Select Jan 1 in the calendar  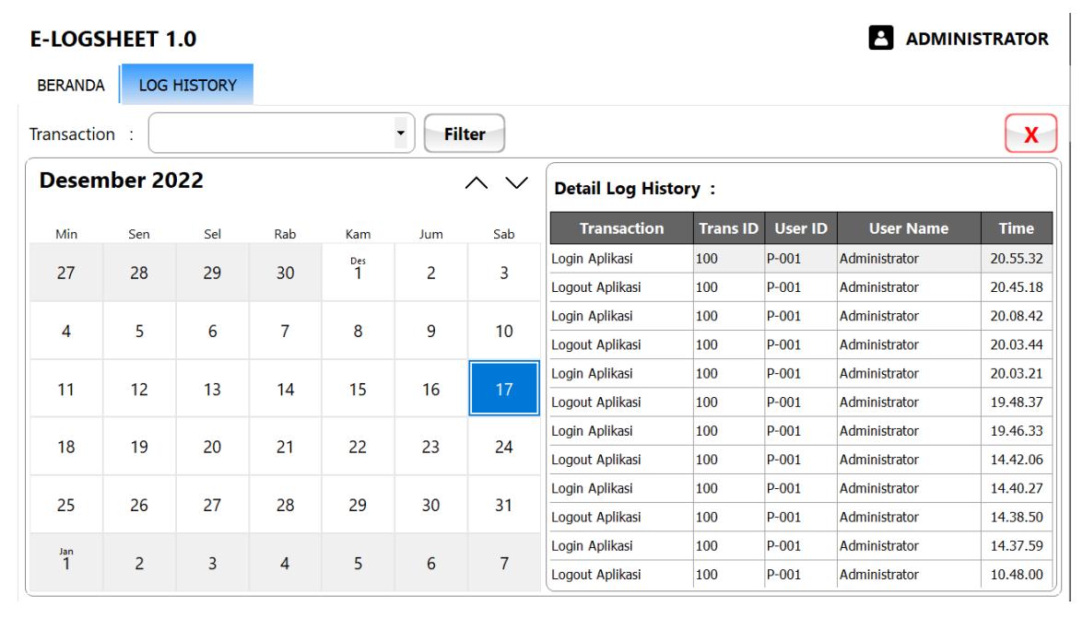click(x=65, y=563)
